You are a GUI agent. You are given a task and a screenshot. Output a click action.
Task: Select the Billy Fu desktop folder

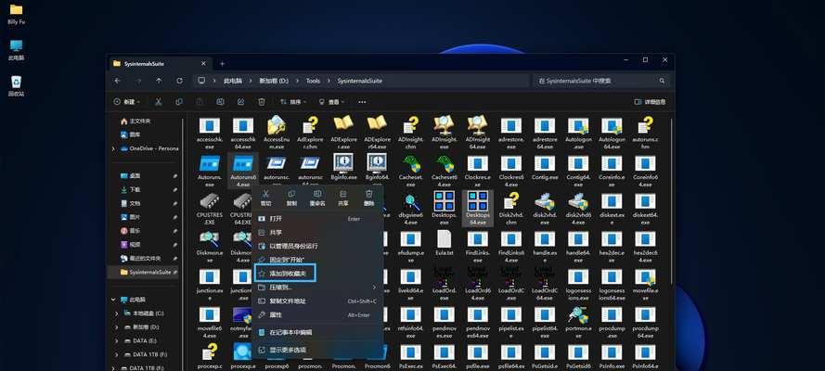point(17,9)
